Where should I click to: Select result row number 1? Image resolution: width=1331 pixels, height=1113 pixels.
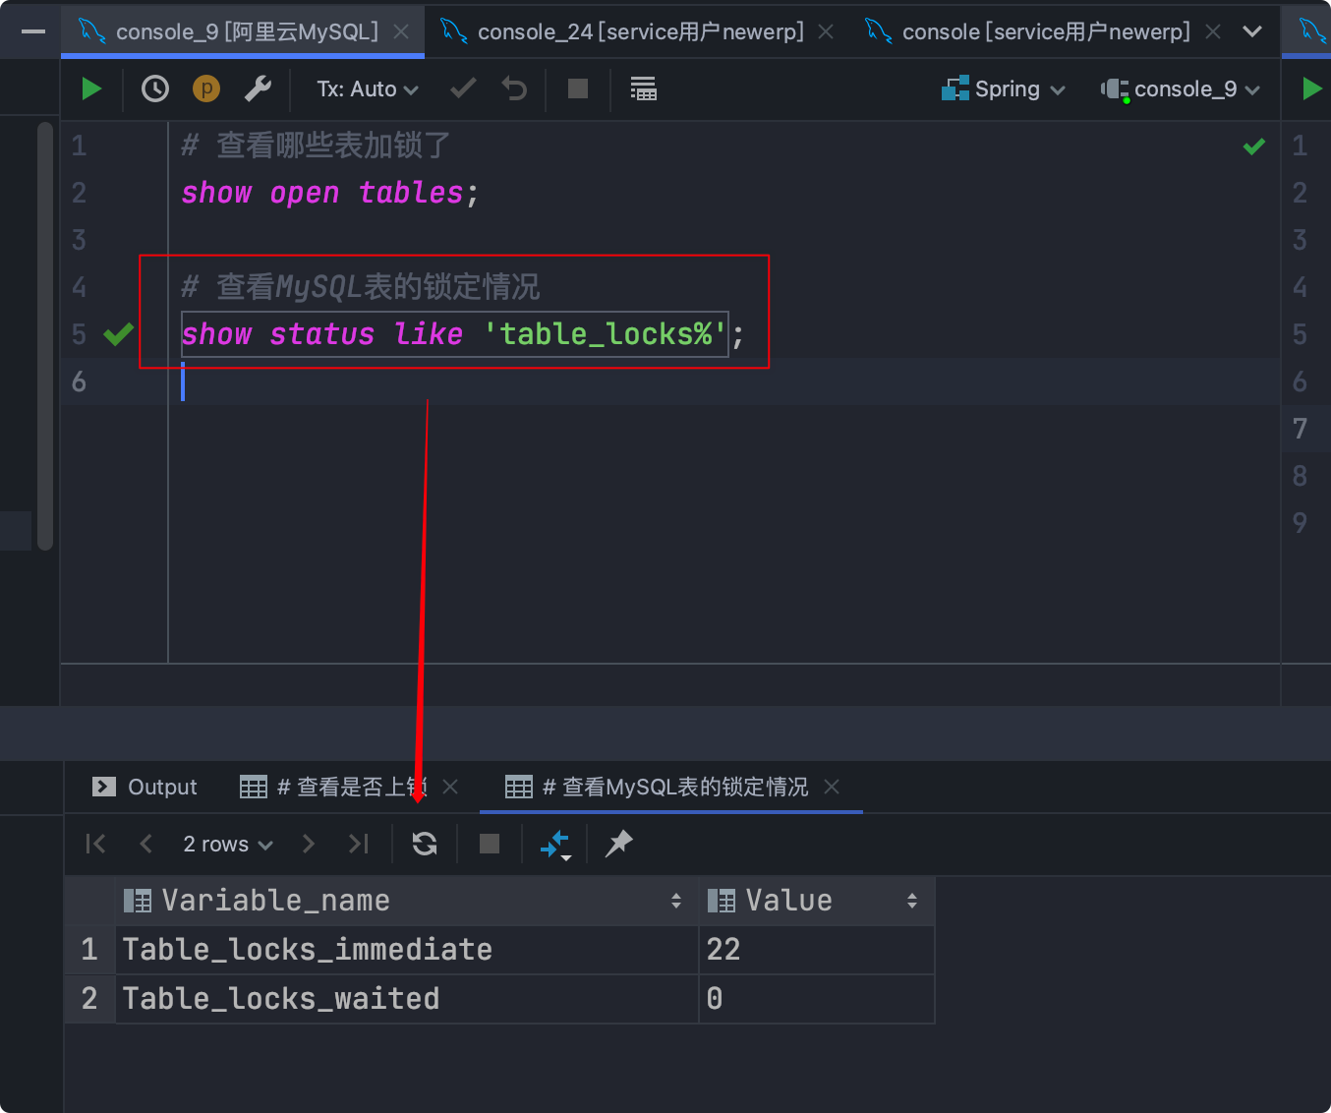pos(89,950)
